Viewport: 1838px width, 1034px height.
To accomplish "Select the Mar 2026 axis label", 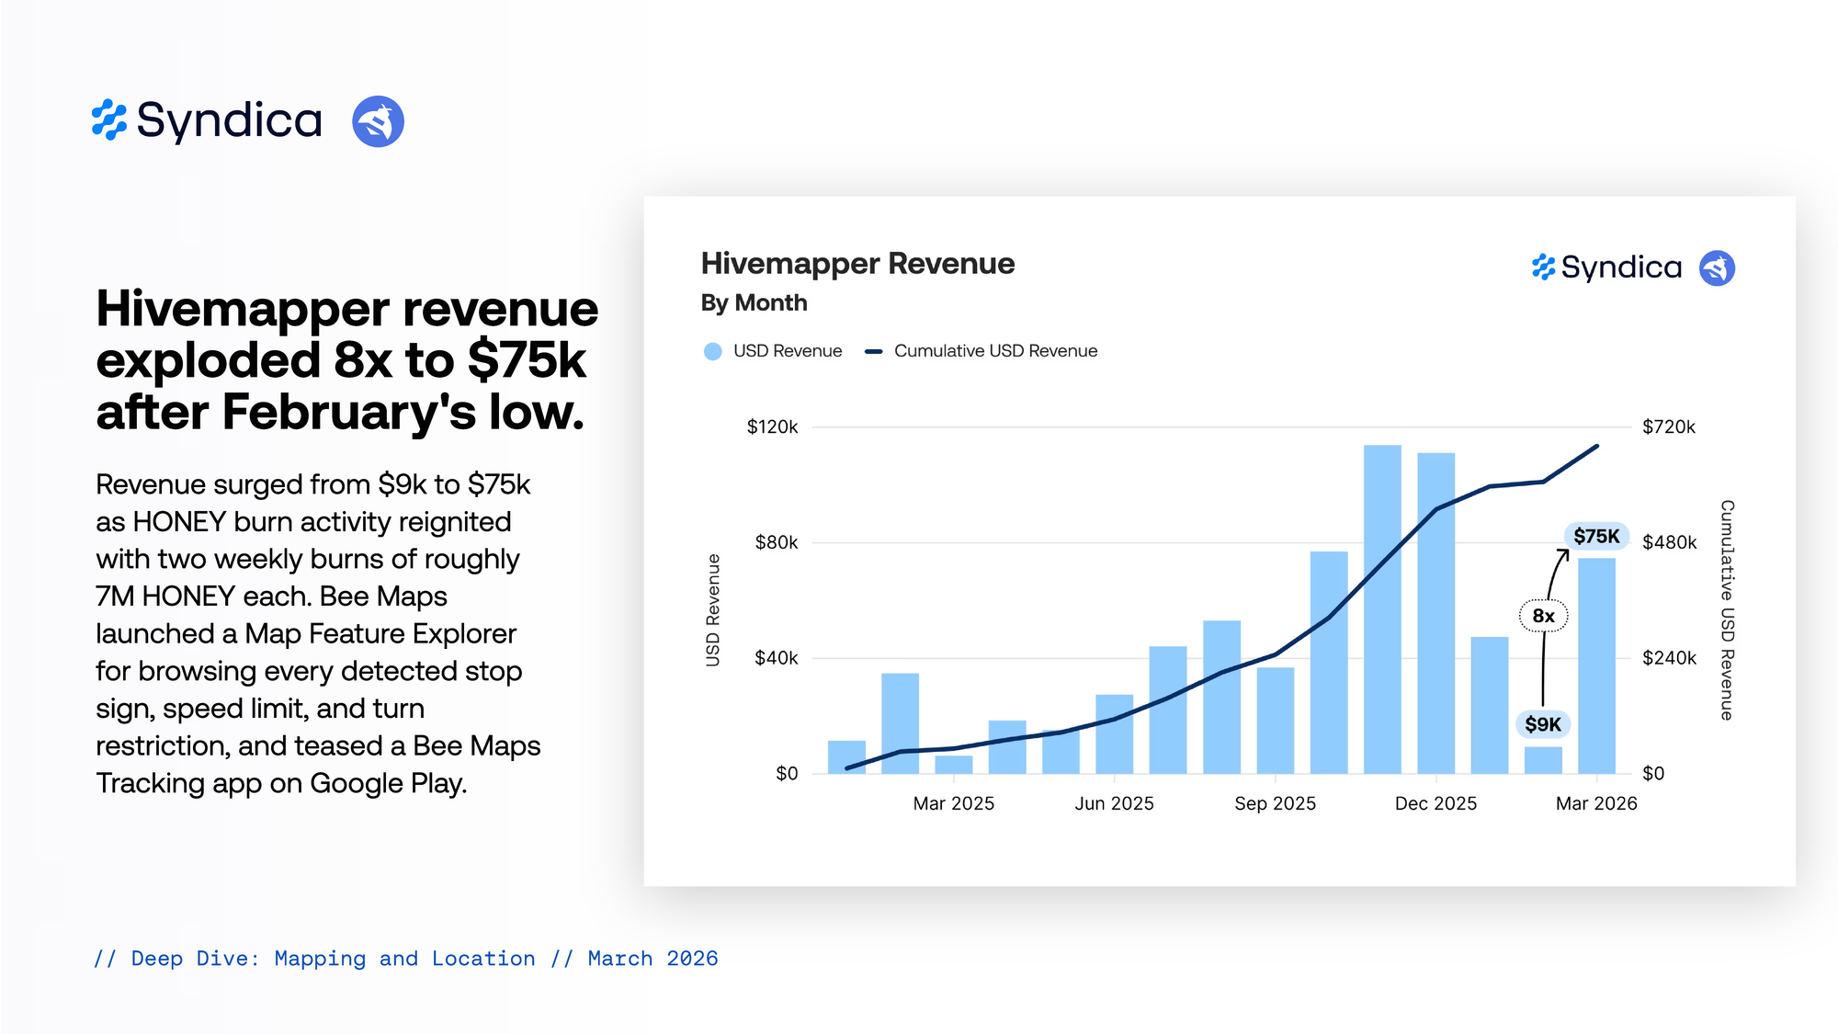I will pyautogui.click(x=1595, y=803).
